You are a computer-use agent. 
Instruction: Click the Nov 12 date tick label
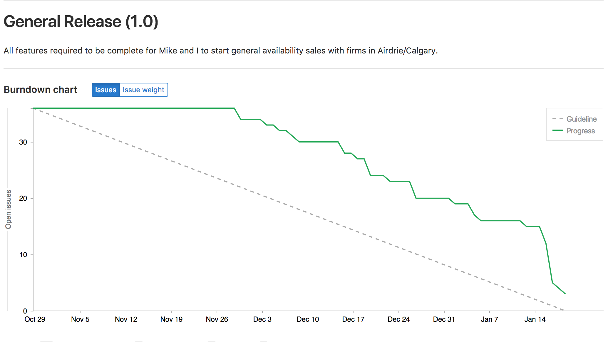[126, 319]
